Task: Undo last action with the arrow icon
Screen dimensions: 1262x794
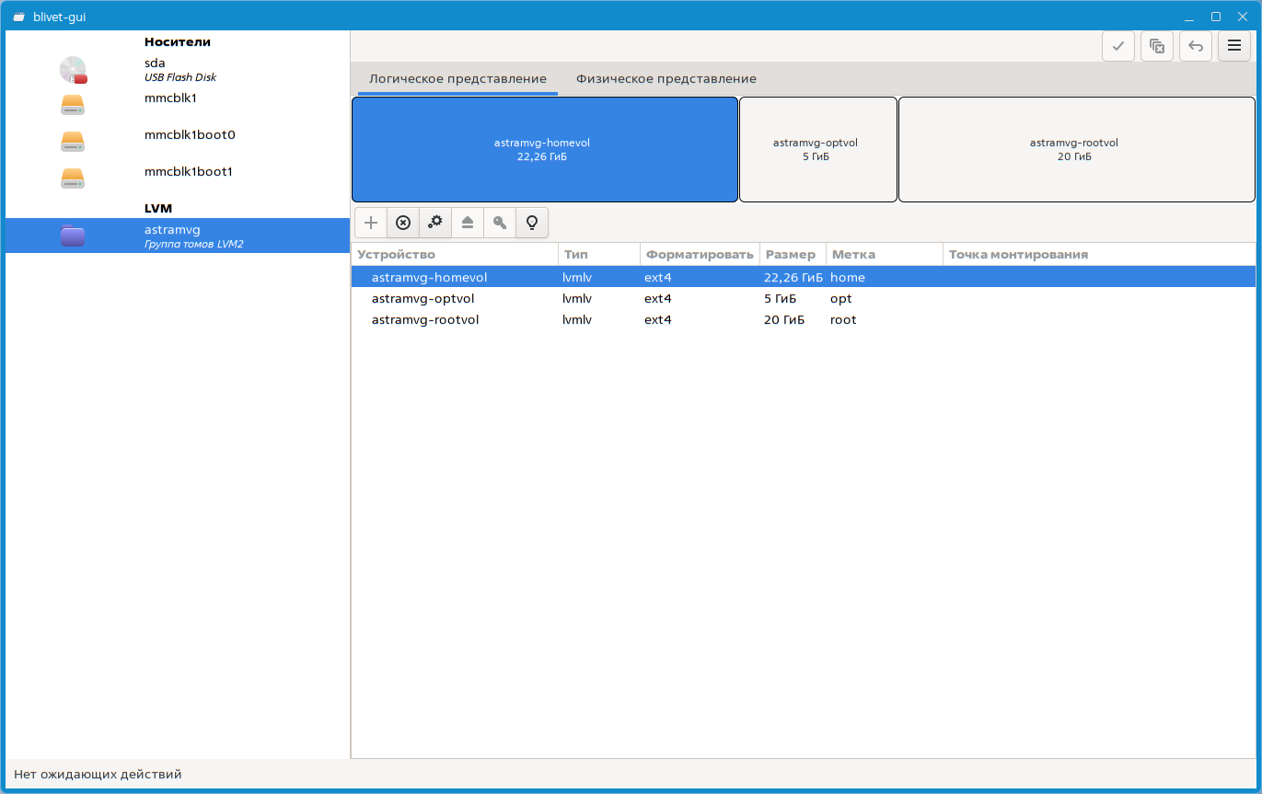Action: 1196,46
